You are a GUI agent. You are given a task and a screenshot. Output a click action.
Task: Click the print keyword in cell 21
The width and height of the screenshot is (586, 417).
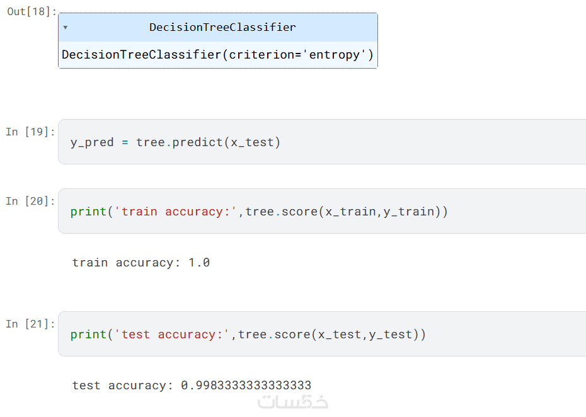[88, 334]
